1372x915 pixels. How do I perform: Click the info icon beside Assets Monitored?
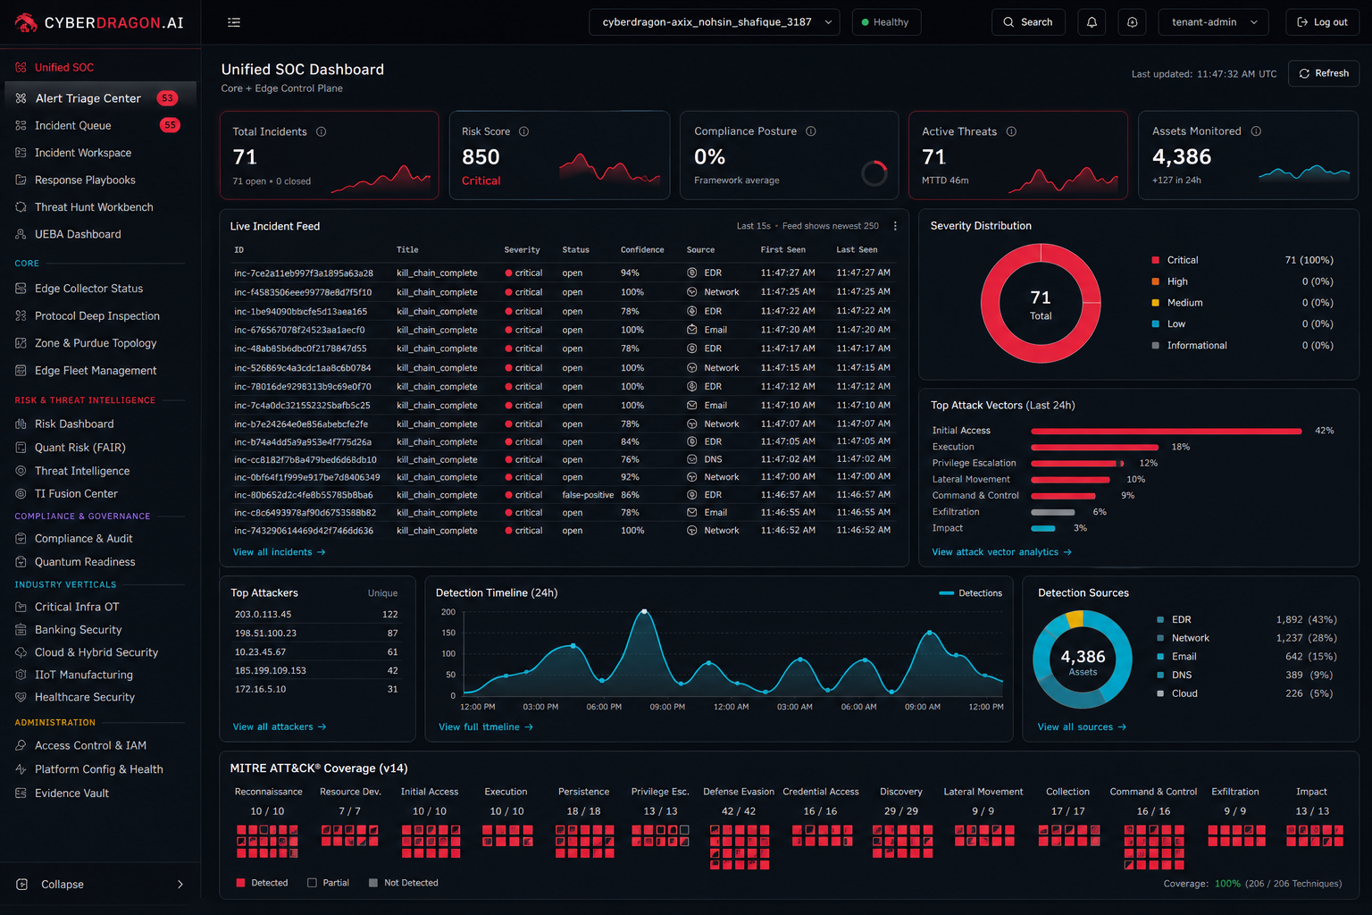point(1256,131)
